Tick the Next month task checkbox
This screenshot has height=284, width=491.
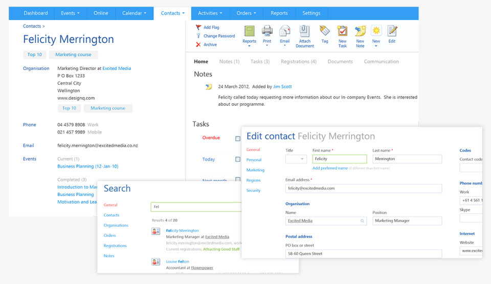pyautogui.click(x=238, y=179)
